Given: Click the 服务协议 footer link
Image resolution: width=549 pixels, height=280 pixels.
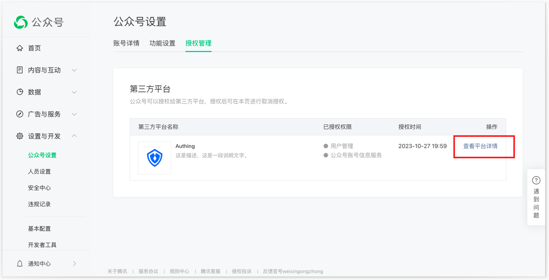Looking at the screenshot, I should tap(148, 271).
